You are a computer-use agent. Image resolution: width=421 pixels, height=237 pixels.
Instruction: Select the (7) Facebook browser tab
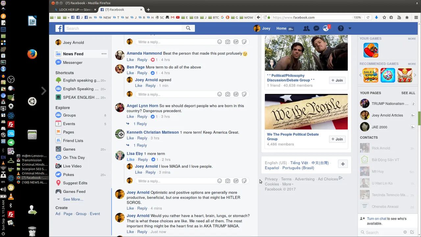click(x=121, y=10)
